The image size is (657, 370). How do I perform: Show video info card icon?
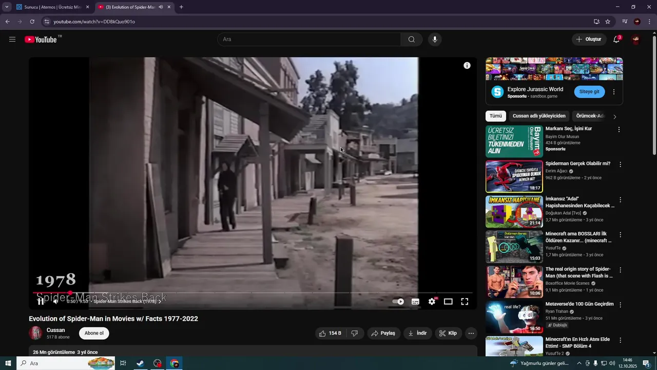pyautogui.click(x=467, y=65)
